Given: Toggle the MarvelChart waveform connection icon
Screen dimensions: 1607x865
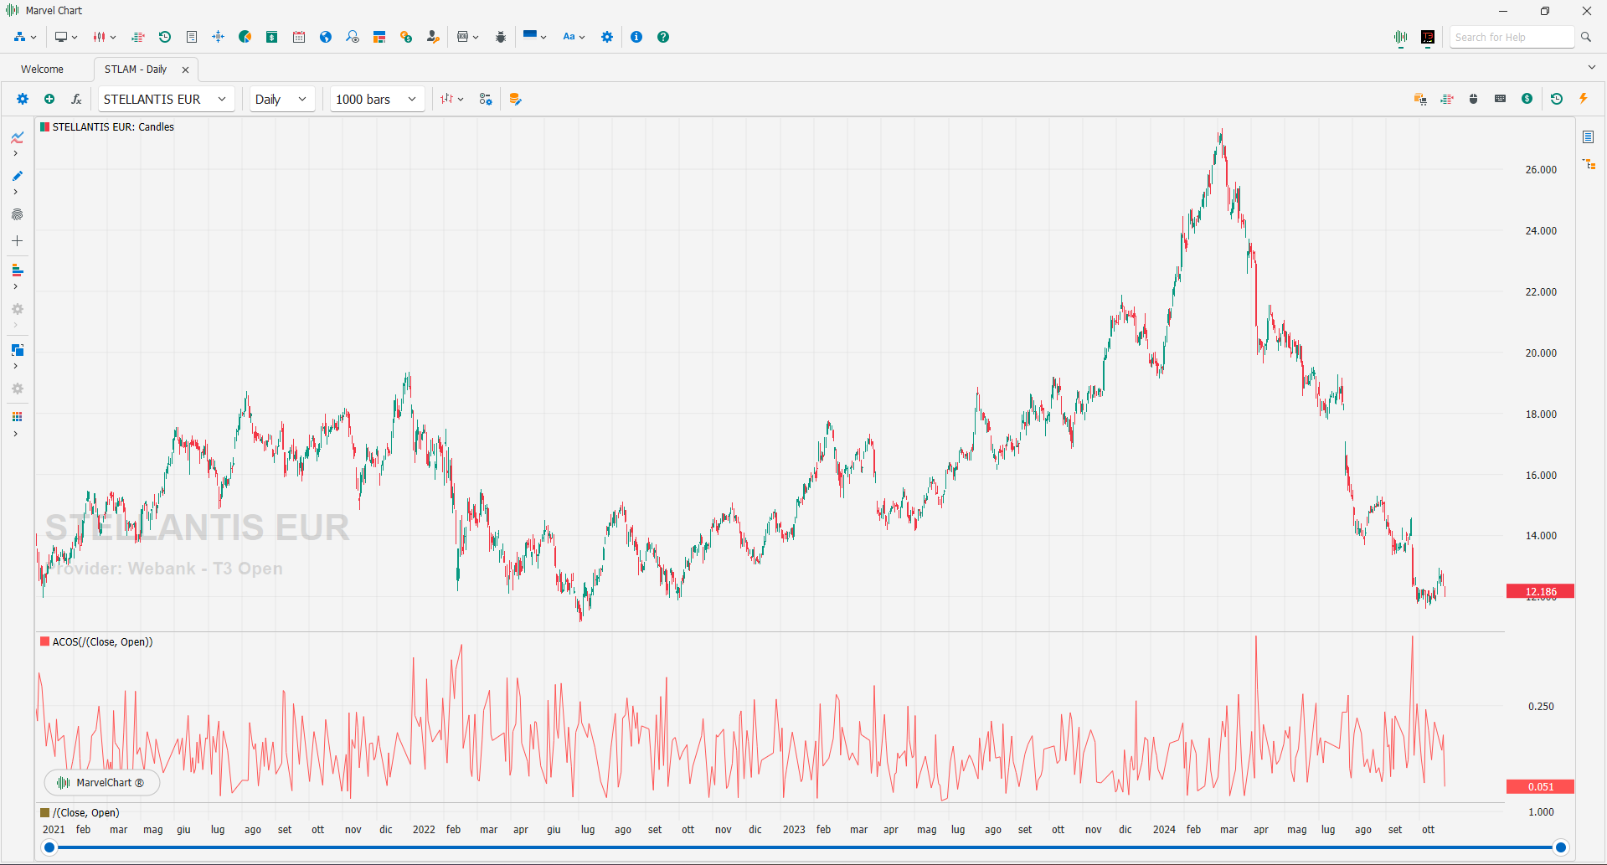Looking at the screenshot, I should [1401, 37].
